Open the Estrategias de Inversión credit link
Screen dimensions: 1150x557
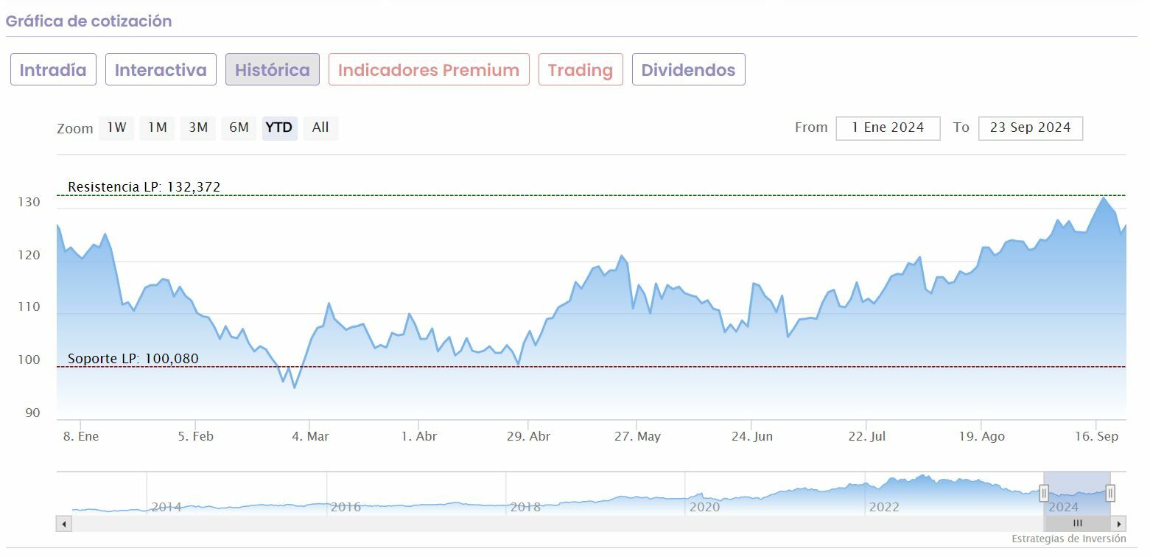1068,539
